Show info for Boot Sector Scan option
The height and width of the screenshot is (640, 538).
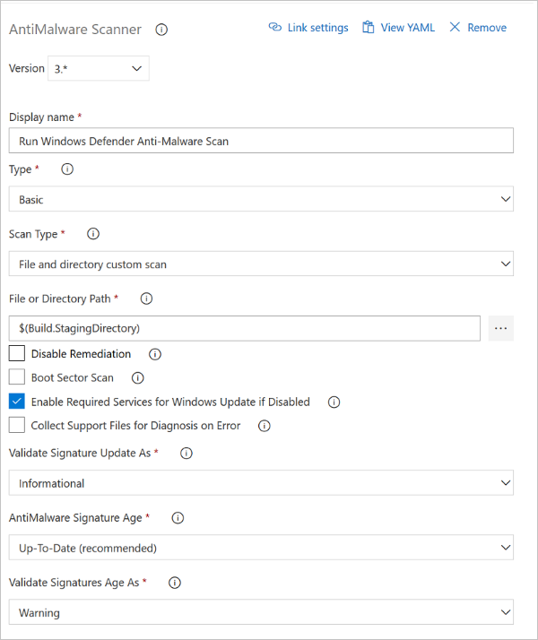pos(137,378)
